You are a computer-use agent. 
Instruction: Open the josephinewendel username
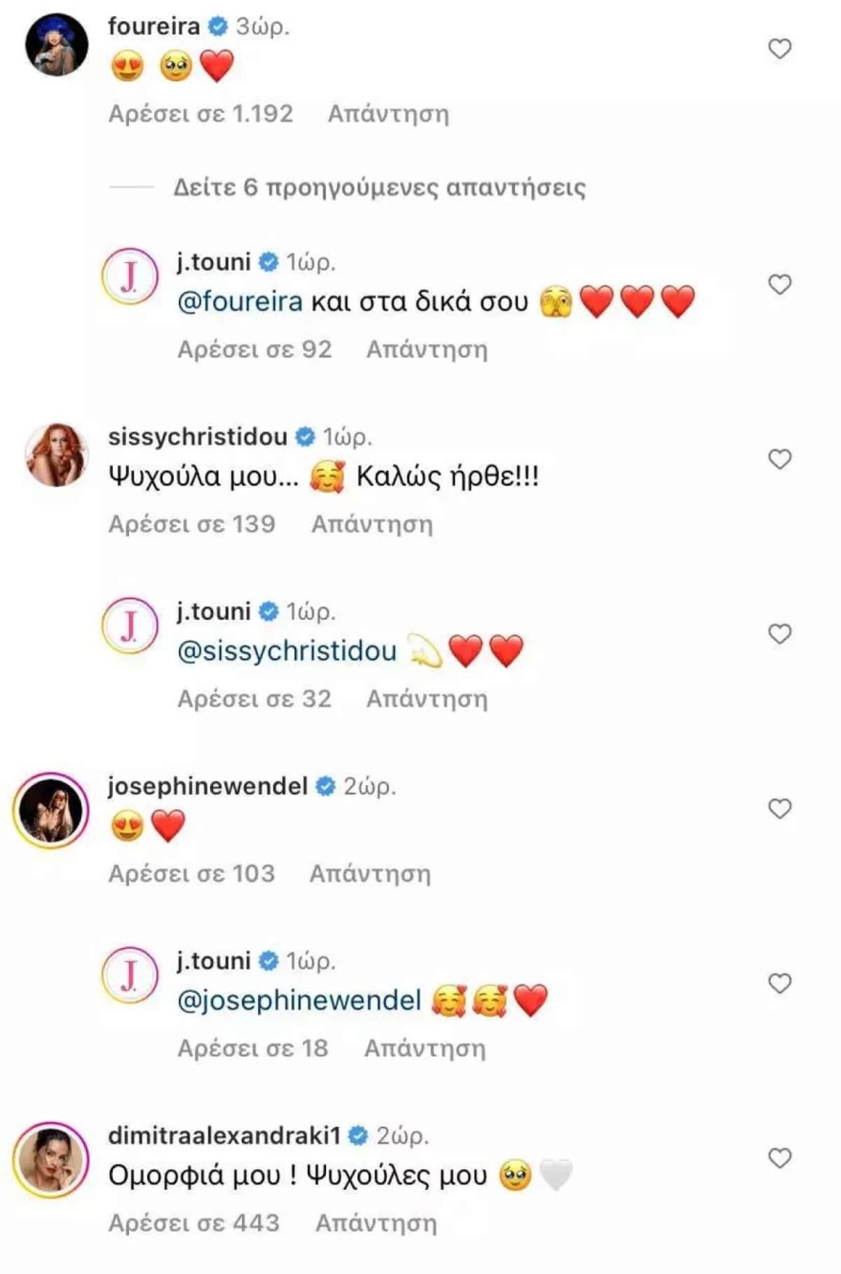pos(209,786)
